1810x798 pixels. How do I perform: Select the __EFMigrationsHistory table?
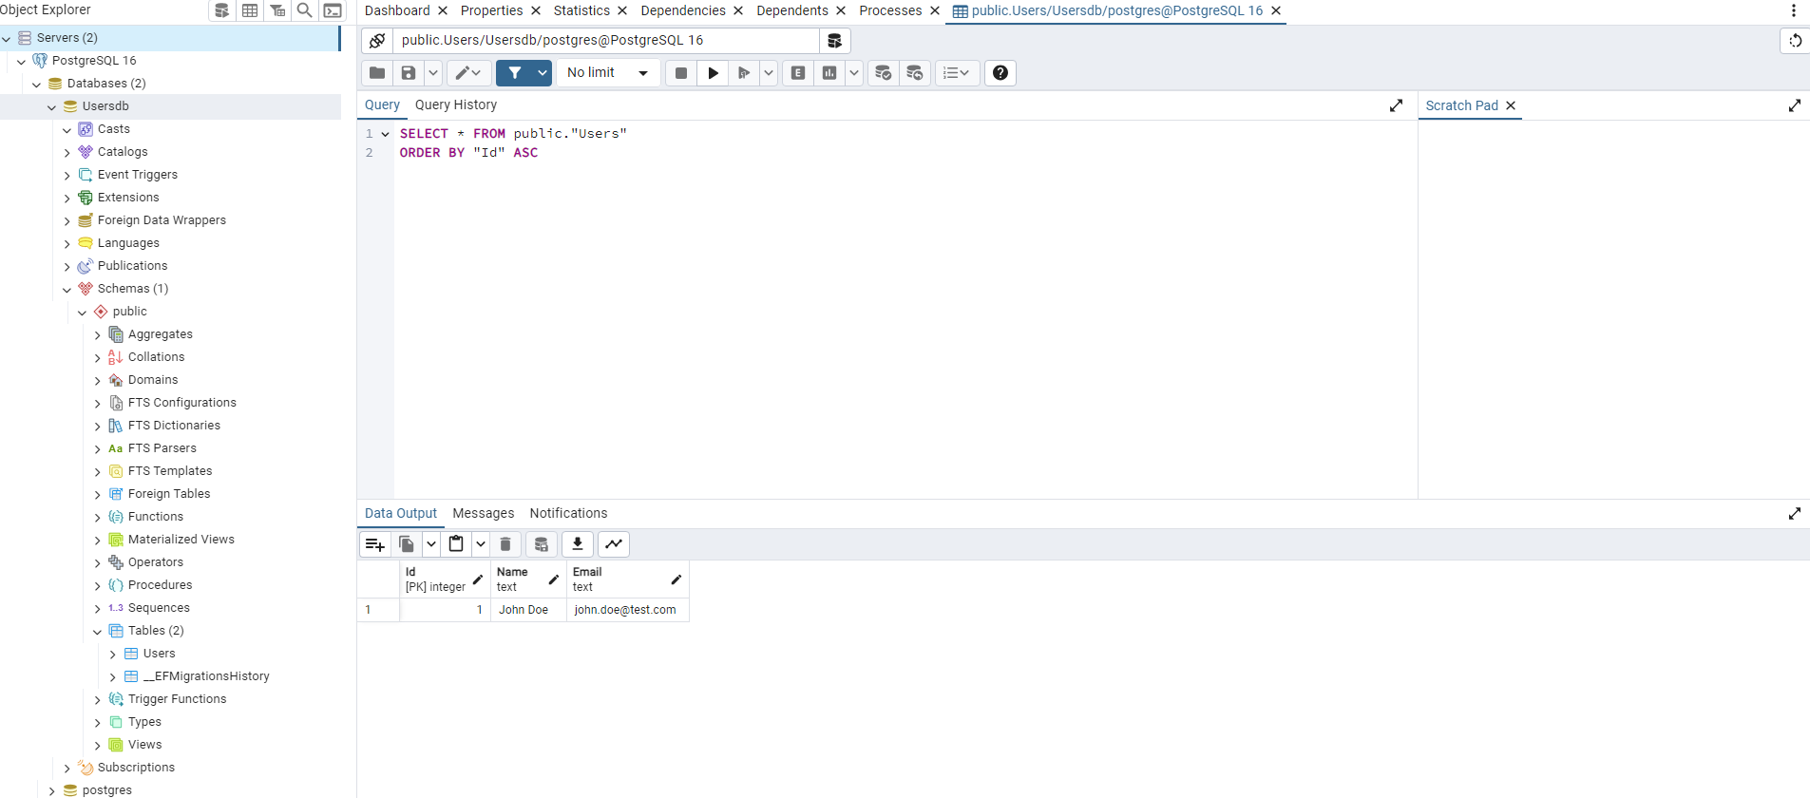[x=206, y=676]
